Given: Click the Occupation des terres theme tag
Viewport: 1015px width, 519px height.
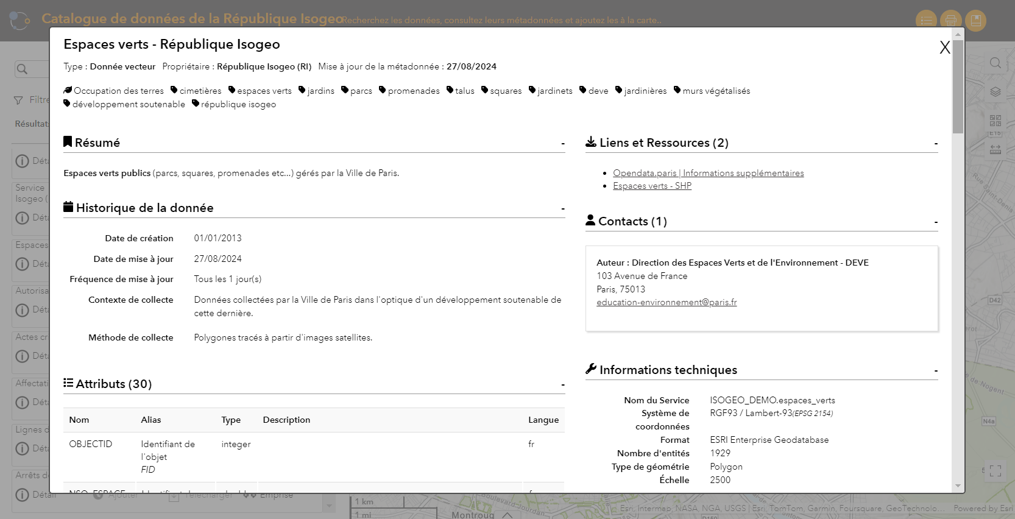Looking at the screenshot, I should (x=113, y=91).
